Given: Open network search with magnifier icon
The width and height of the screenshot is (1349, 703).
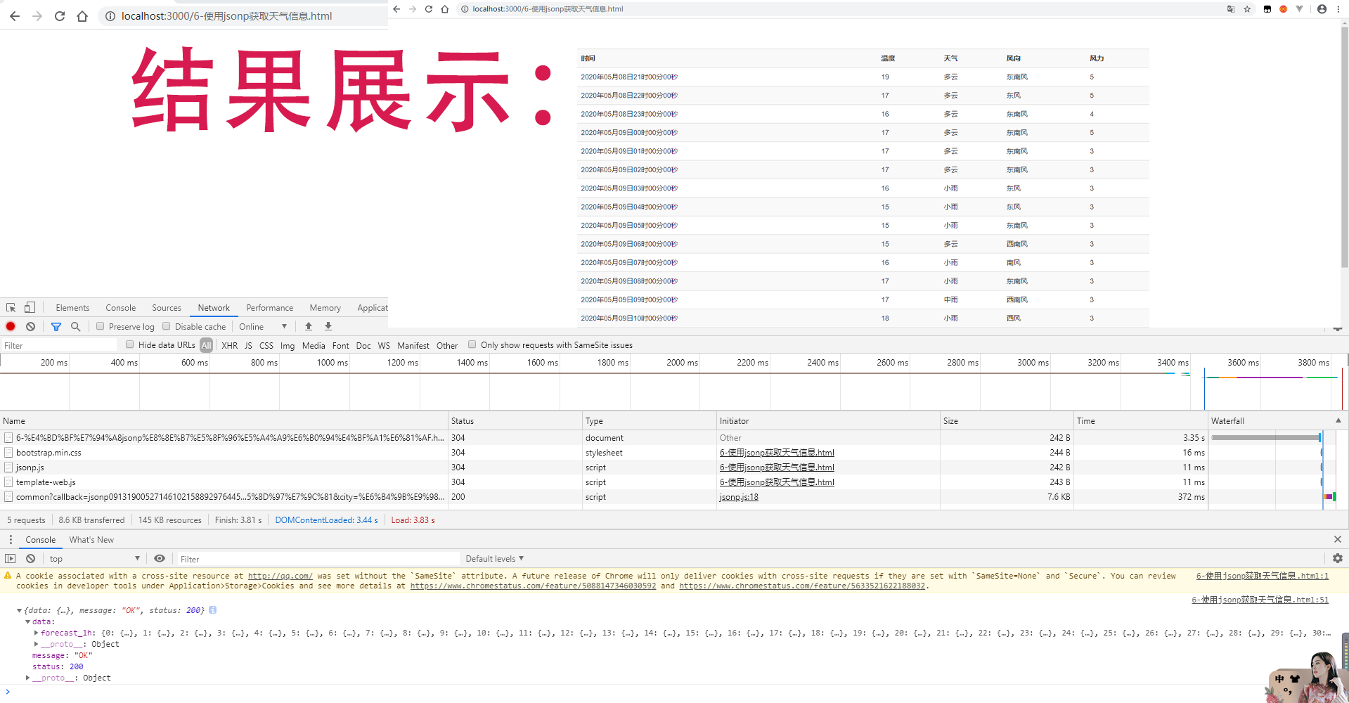Looking at the screenshot, I should (x=75, y=326).
